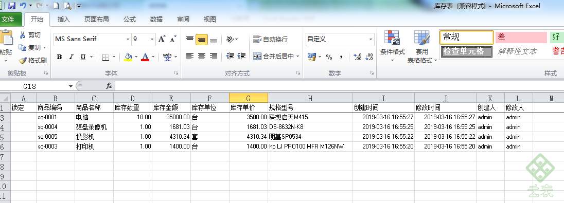Create a new blank workbook icon
This screenshot has width=564, height=203.
[56, 6]
